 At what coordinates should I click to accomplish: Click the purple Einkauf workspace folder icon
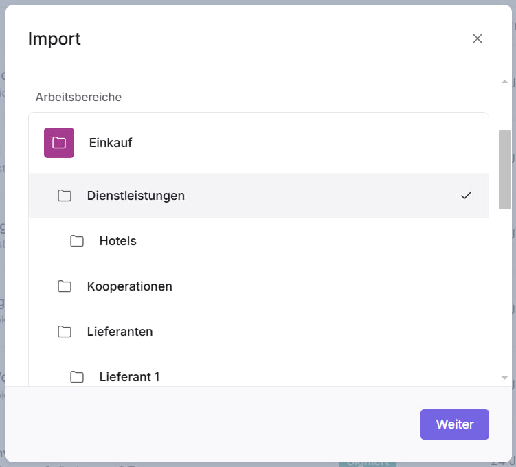pos(59,143)
